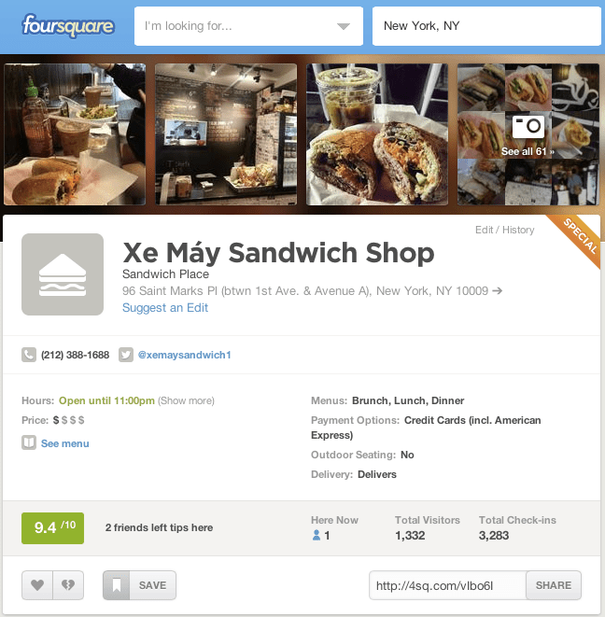605x617 pixels.
Task: Open the sandwich and green drink photo
Action: [377, 134]
